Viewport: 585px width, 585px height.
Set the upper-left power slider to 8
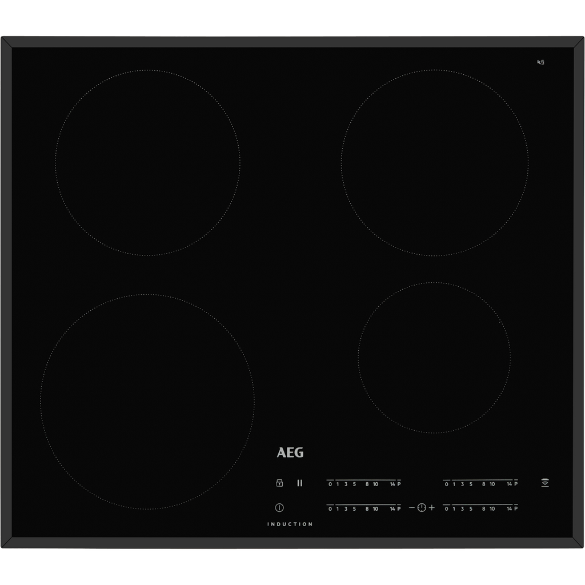tap(367, 483)
